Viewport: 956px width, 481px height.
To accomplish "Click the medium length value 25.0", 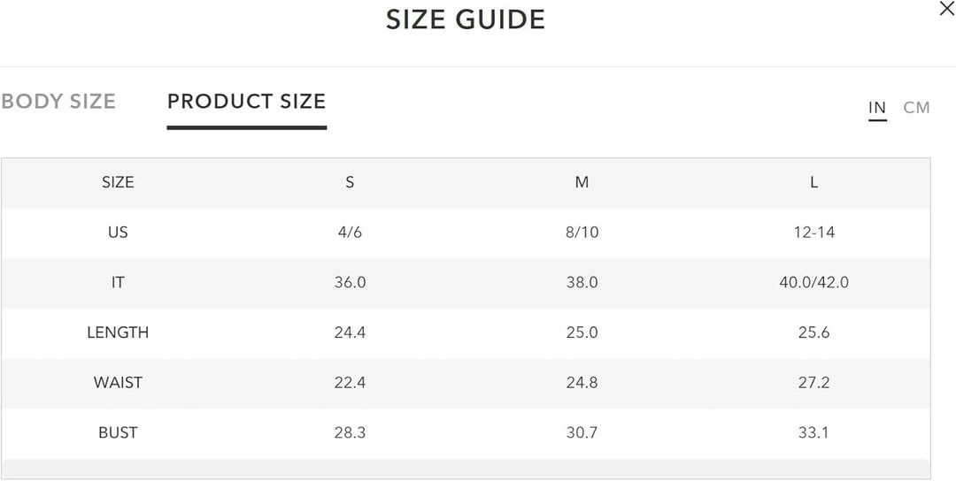I will tap(582, 332).
